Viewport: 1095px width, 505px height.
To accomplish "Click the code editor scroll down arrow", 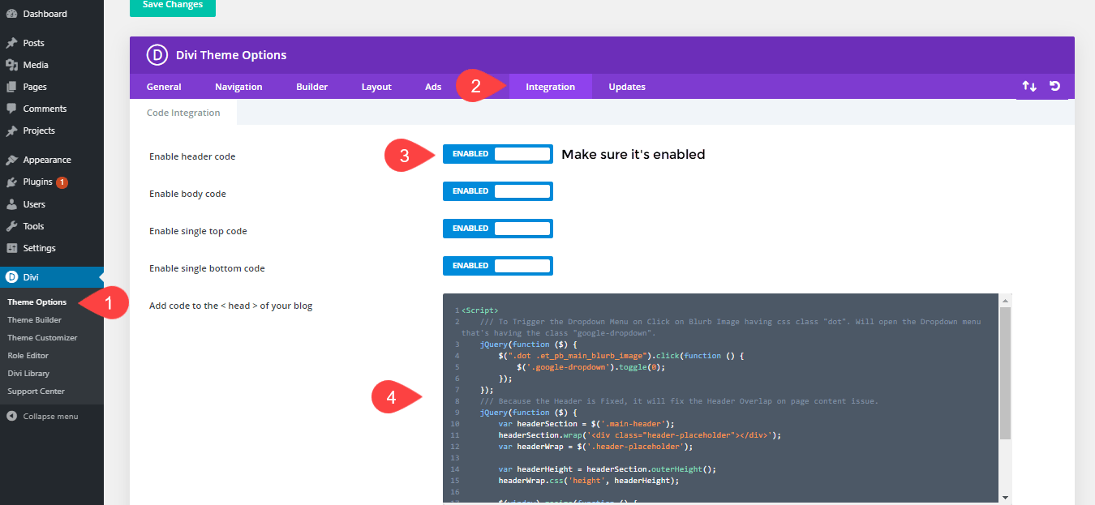I will click(1006, 497).
